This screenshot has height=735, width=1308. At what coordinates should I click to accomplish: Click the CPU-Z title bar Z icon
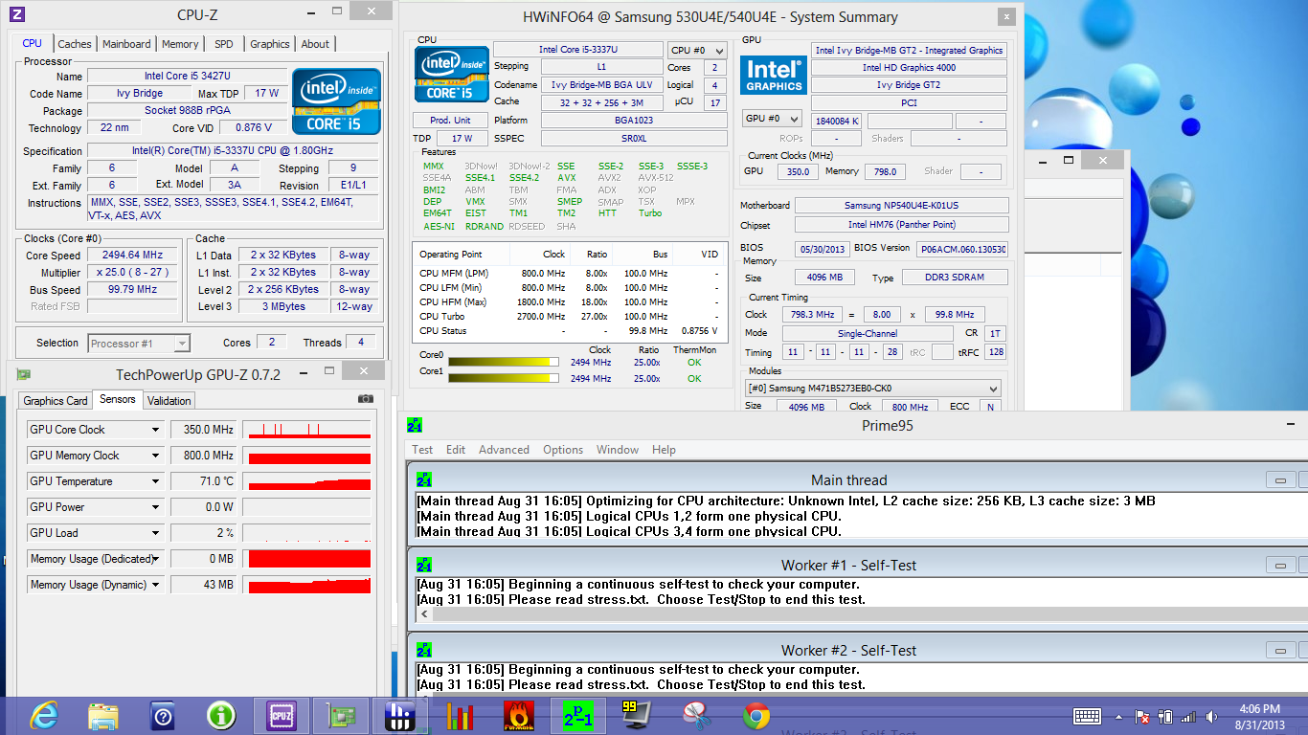tap(16, 14)
